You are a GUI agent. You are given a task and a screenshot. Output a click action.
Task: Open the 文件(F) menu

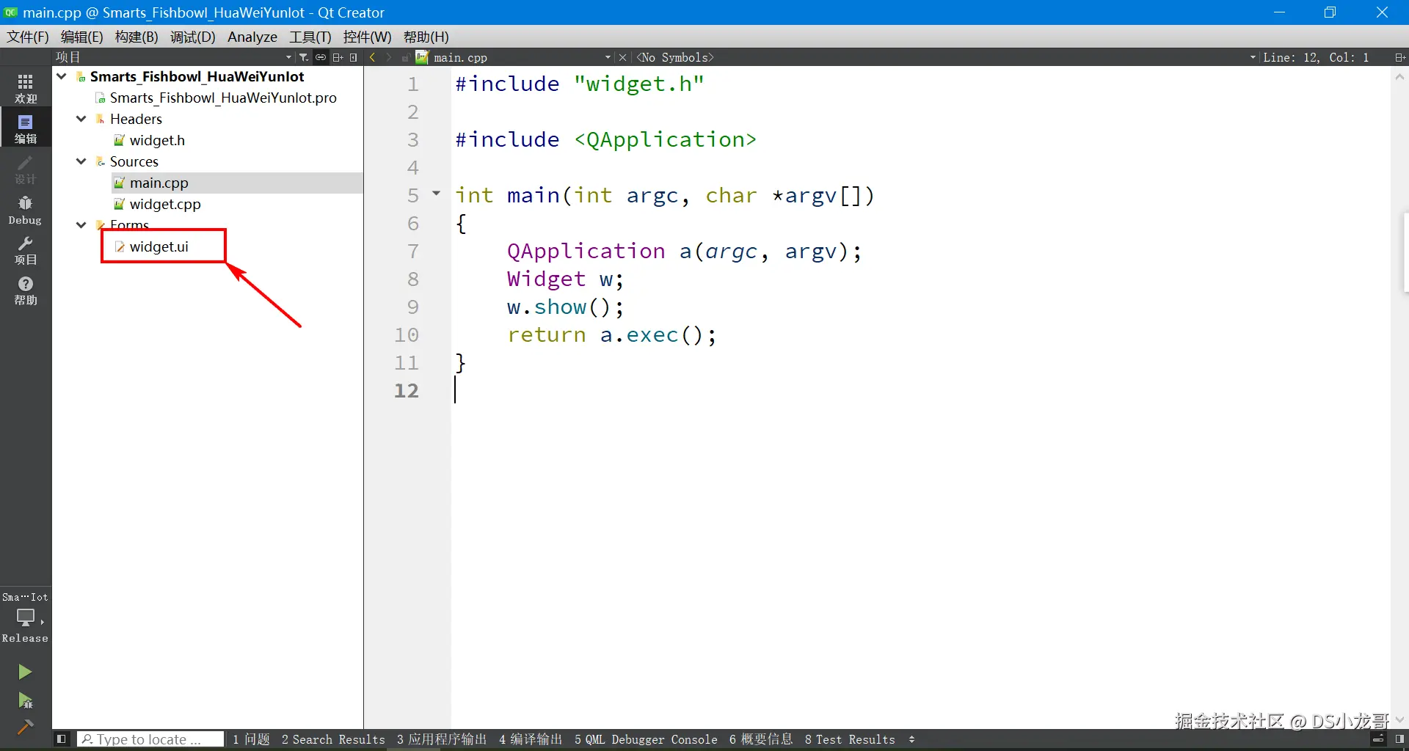coord(28,37)
